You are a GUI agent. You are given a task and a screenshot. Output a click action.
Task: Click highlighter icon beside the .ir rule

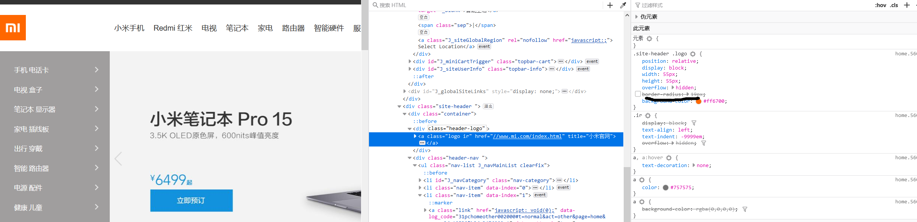pos(648,116)
